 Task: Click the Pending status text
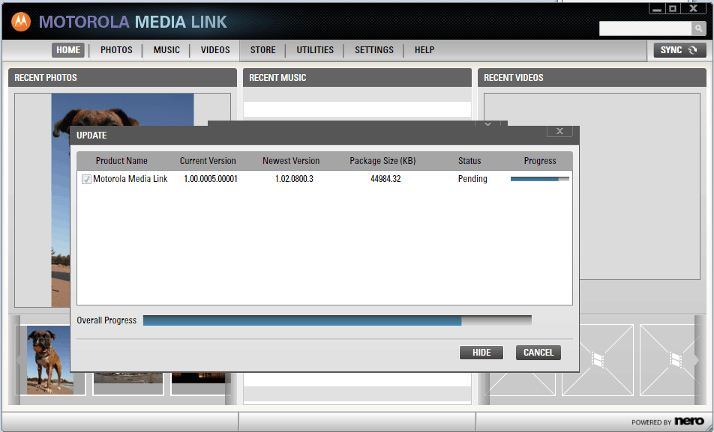[472, 179]
